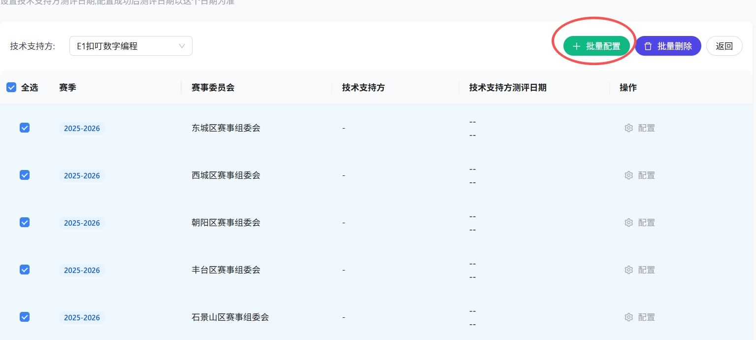Click the 赛季 column header

click(x=67, y=87)
